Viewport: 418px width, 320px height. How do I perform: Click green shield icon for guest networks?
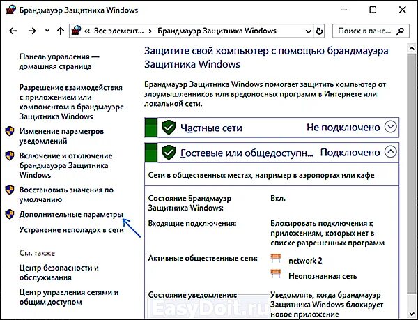(x=169, y=153)
